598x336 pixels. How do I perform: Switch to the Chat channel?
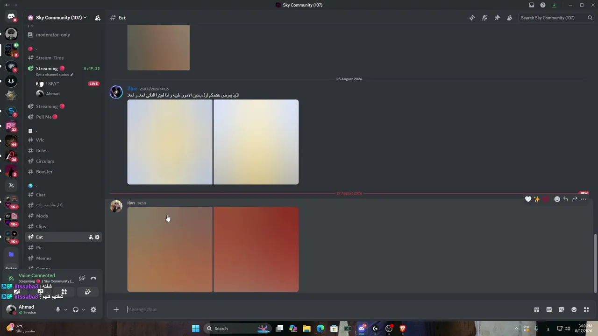[x=64, y=195]
